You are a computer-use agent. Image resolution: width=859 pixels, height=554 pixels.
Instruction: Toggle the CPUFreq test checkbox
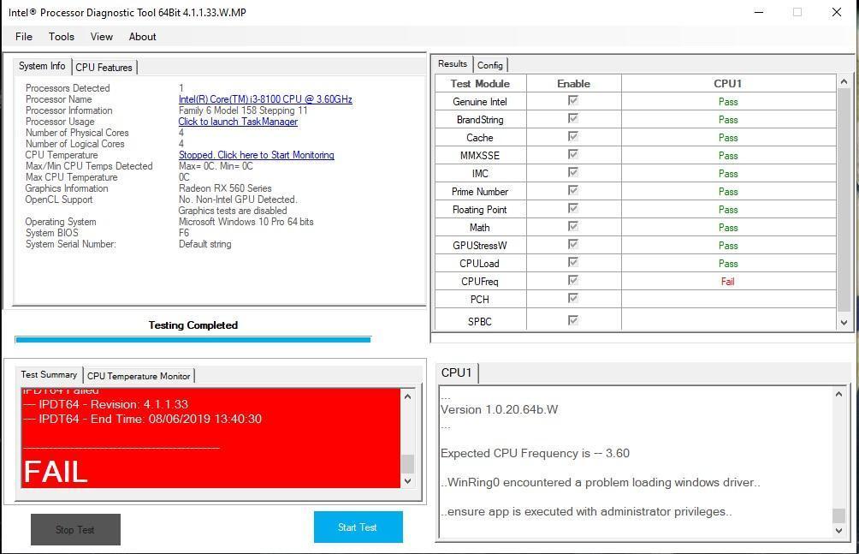[x=573, y=280]
